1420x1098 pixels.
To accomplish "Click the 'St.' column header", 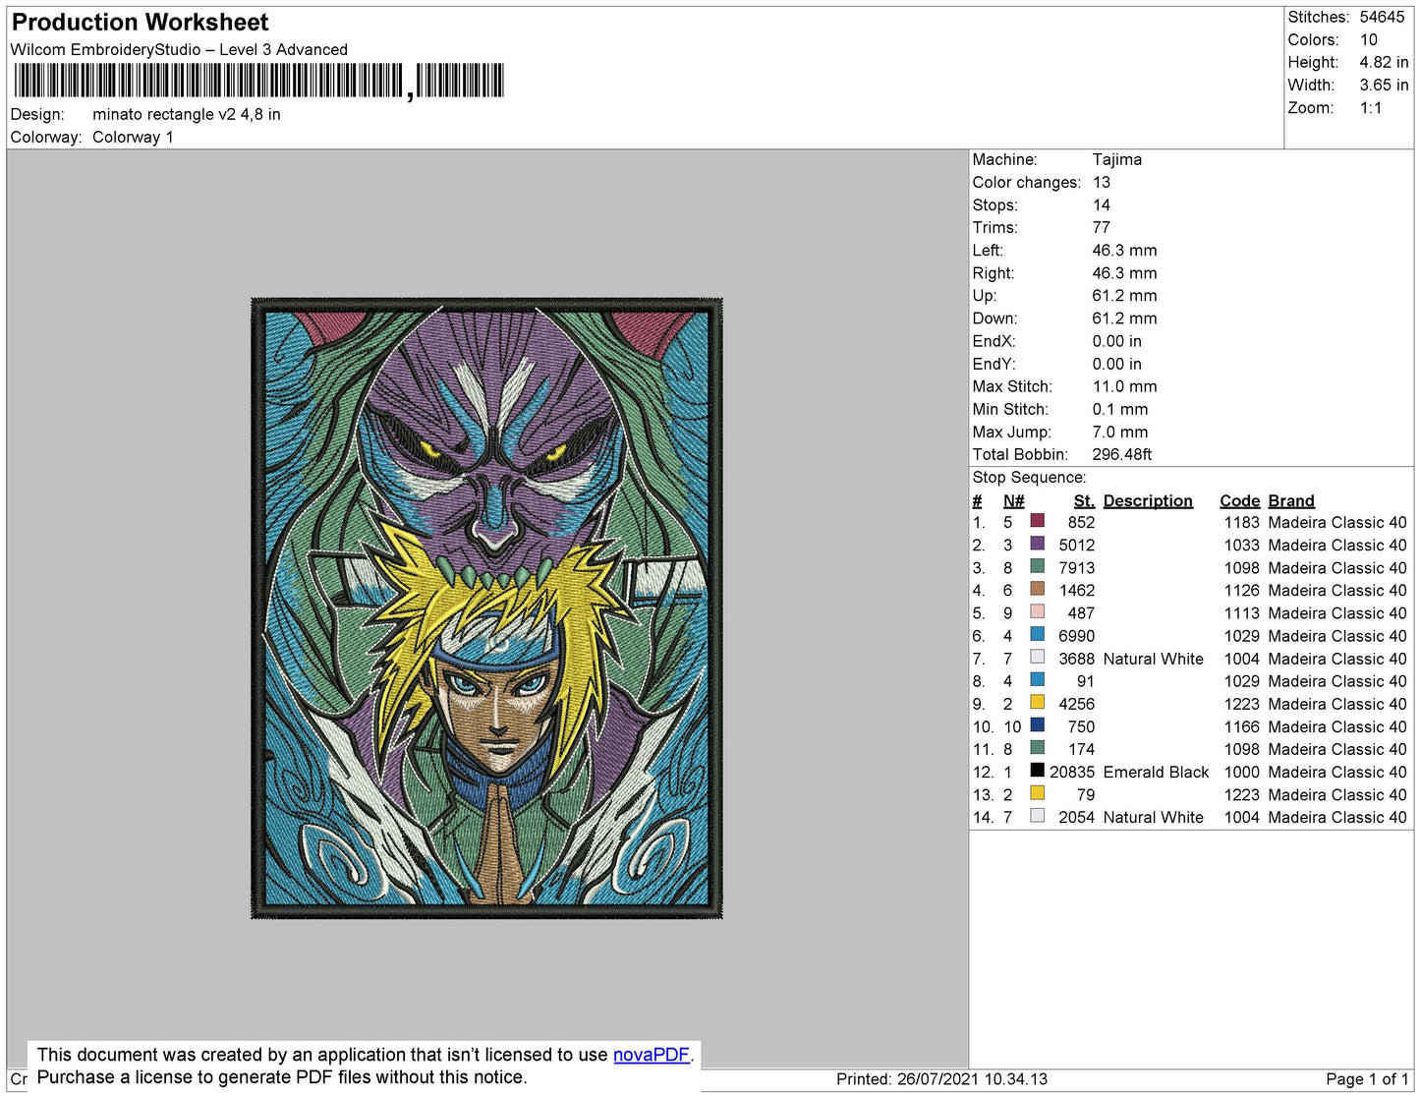I will tap(1084, 501).
